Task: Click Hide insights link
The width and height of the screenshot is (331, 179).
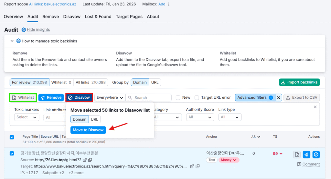Action: (38, 29)
